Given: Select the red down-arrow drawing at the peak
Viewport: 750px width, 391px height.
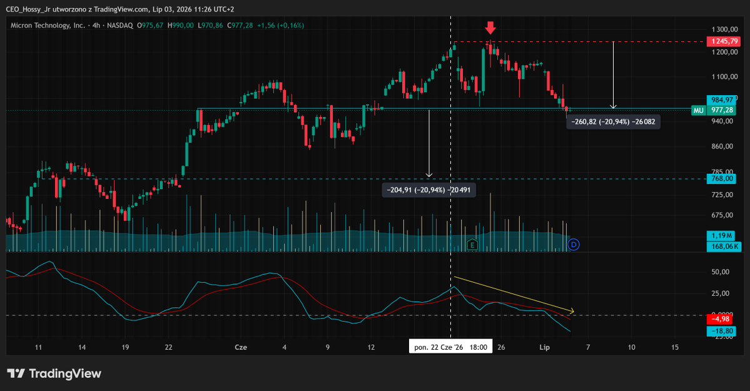Looking at the screenshot, I should pyautogui.click(x=490, y=28).
